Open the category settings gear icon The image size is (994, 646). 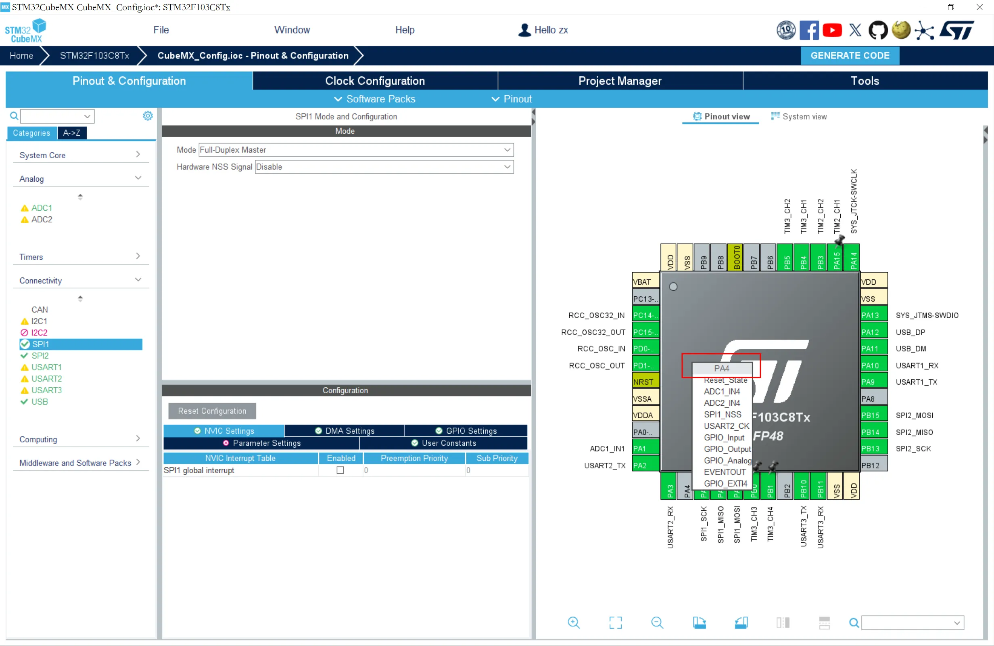(147, 116)
